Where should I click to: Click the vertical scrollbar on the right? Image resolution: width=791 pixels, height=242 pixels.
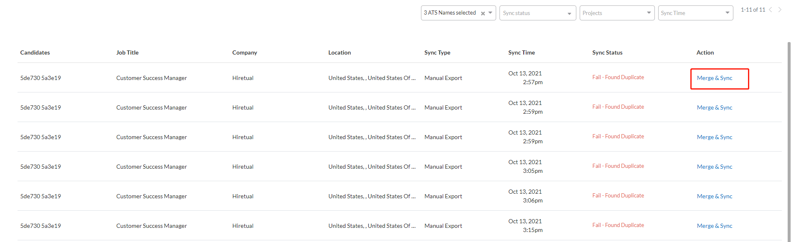[x=788, y=125]
